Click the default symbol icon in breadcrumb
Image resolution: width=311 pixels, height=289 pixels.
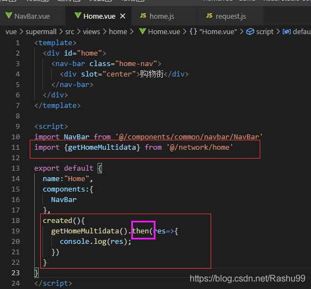pyautogui.click(x=287, y=32)
